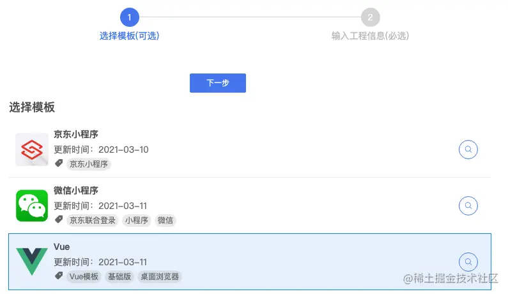Select the 京东小程序 template title
Image resolution: width=508 pixels, height=294 pixels.
[76, 134]
